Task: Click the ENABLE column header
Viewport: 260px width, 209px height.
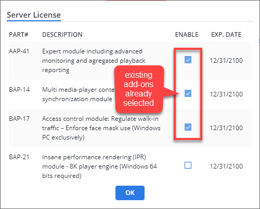Action: coord(187,35)
